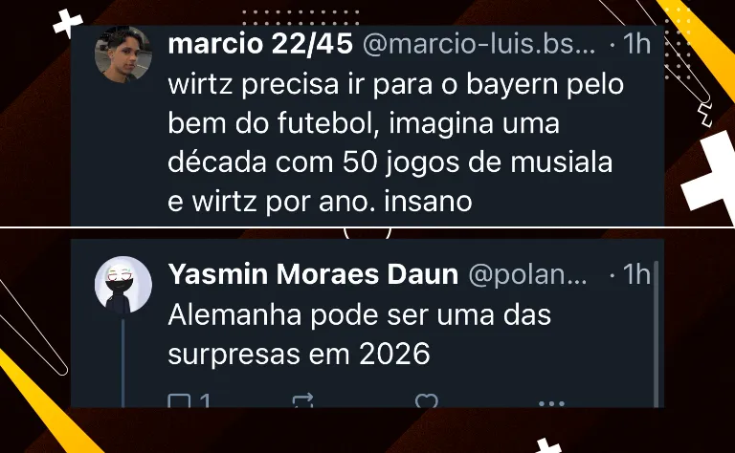Click the display name marcio 22/45
The image size is (735, 453).
260,45
